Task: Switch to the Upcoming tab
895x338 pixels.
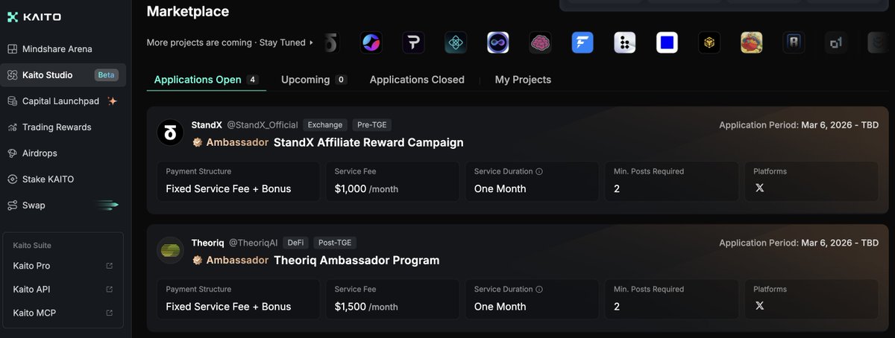Action: click(305, 80)
